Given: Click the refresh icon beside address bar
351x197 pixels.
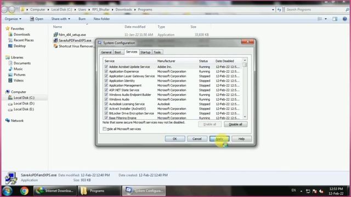Looking at the screenshot, I should coord(279,10).
